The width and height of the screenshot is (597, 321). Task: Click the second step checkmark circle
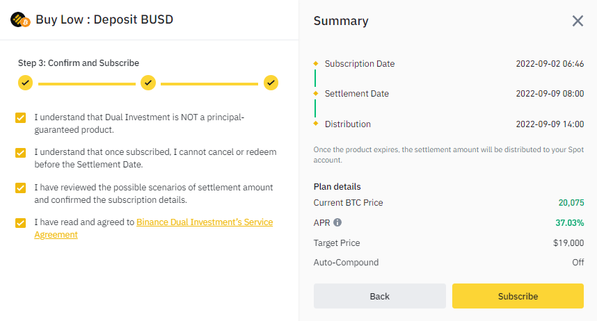point(148,83)
